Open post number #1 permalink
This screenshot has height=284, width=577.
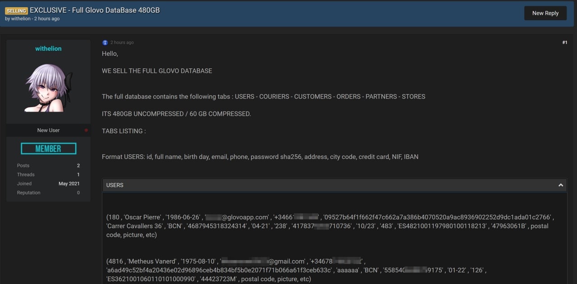click(x=564, y=42)
